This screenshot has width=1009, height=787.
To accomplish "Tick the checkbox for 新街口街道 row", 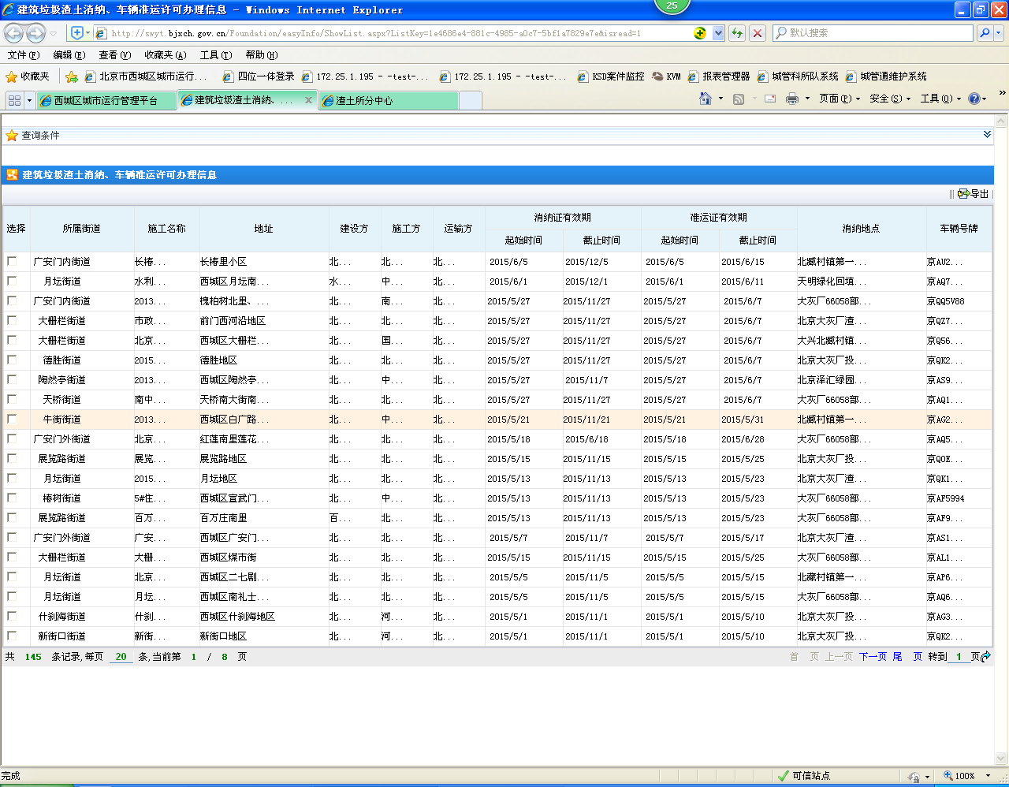I will [12, 636].
